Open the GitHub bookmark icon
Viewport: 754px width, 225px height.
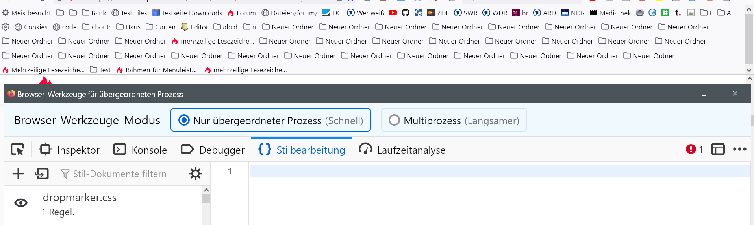[405, 13]
